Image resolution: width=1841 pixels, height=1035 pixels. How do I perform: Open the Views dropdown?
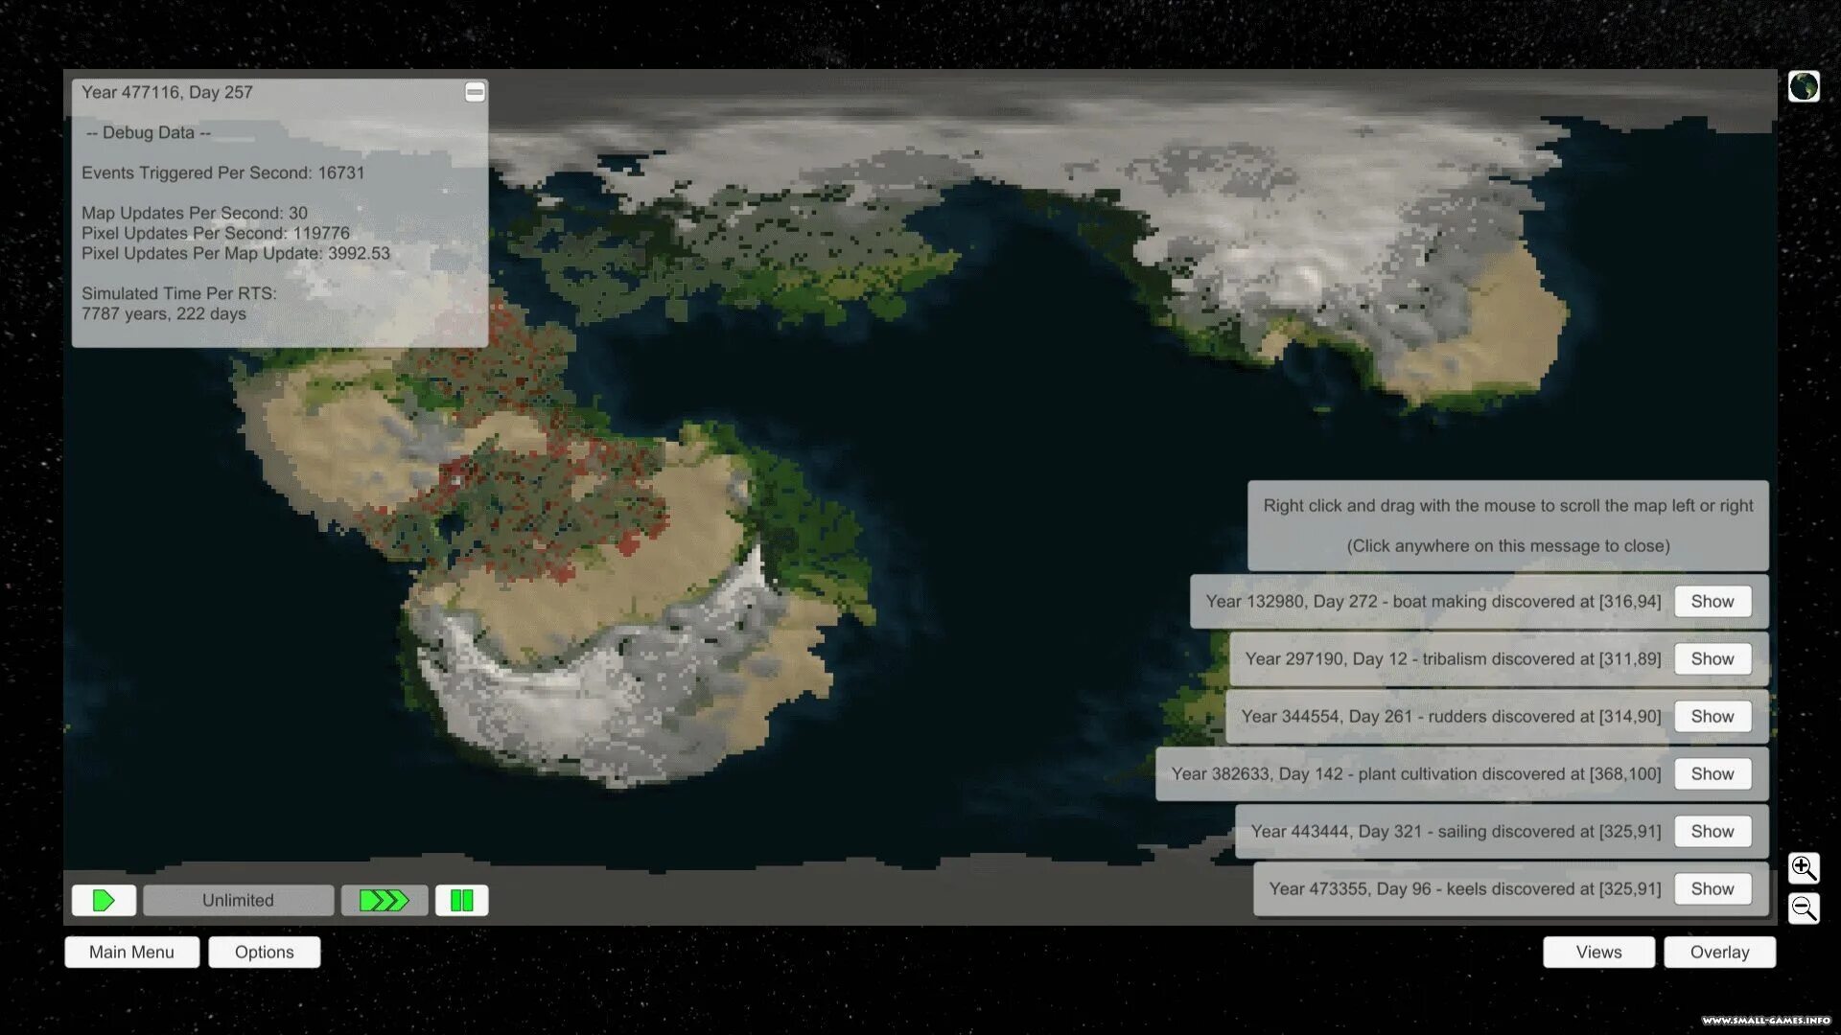1598,952
